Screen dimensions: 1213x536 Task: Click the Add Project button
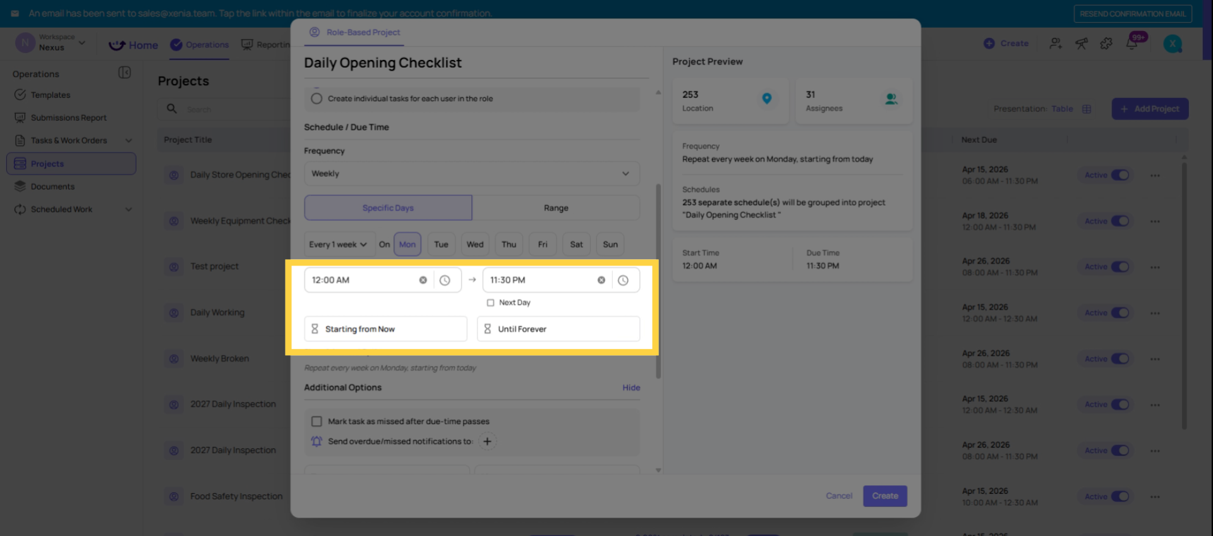pos(1150,109)
